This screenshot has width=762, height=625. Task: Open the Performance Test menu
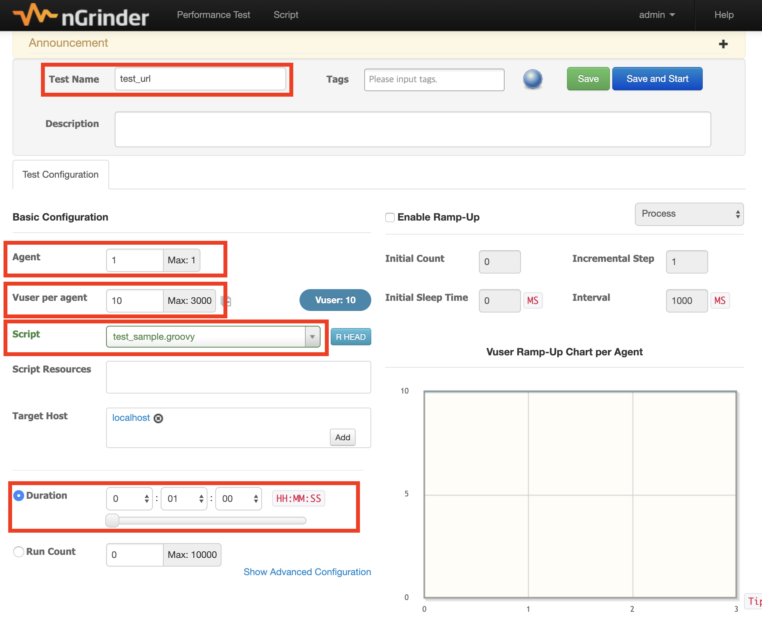point(213,15)
